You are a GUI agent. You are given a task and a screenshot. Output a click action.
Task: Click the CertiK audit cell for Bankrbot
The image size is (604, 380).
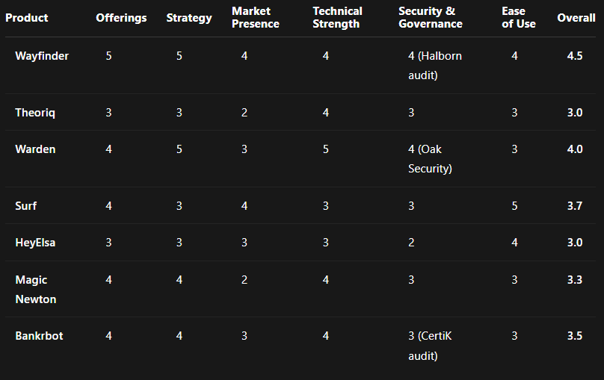point(430,346)
